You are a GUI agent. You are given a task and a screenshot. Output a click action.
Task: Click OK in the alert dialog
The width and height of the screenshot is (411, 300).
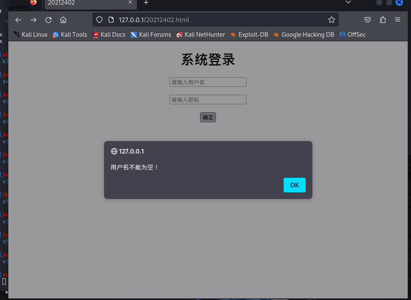[294, 185]
